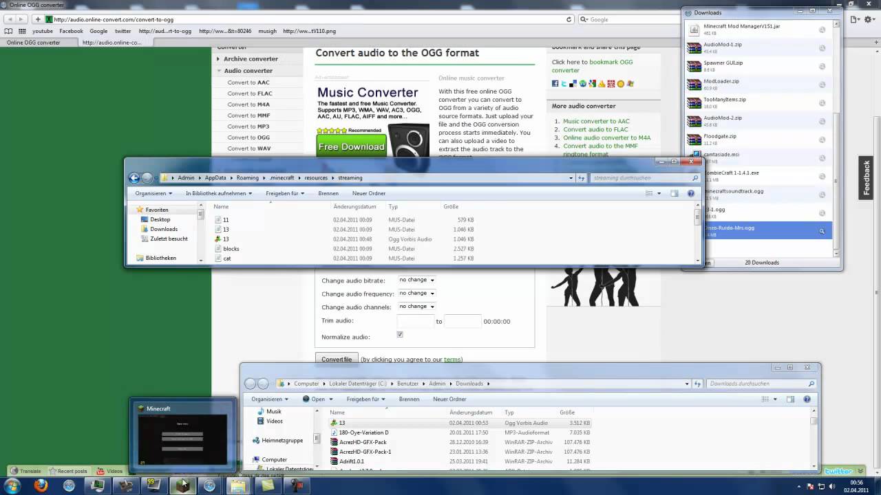Open the Change audio bitrate dropdown
Viewport: 881px width, 495px height.
point(416,280)
